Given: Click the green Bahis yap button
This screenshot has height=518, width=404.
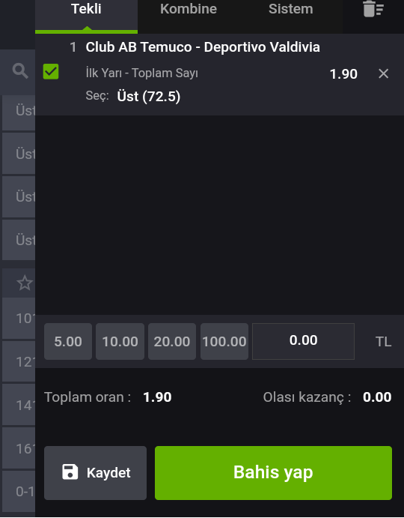Looking at the screenshot, I should coord(273,473).
